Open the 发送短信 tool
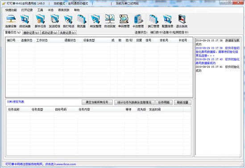The image size is (245, 168). 54,21
